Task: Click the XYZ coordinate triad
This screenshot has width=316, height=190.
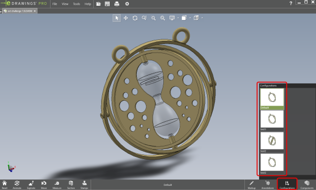Action: 12,167
